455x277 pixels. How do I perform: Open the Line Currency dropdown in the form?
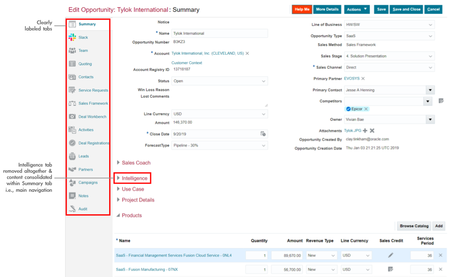click(x=263, y=114)
